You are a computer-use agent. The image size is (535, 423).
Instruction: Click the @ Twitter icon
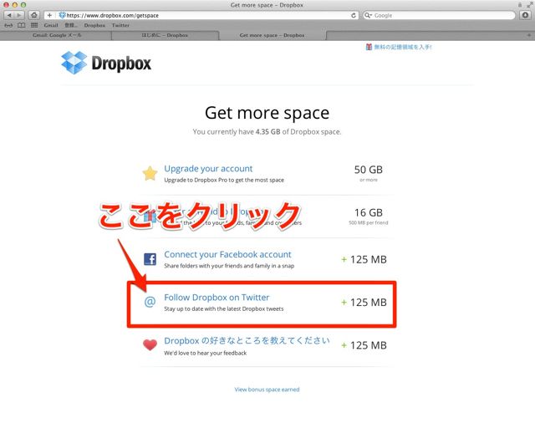pyautogui.click(x=150, y=302)
